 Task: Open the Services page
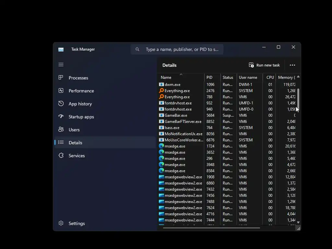tap(105, 155)
